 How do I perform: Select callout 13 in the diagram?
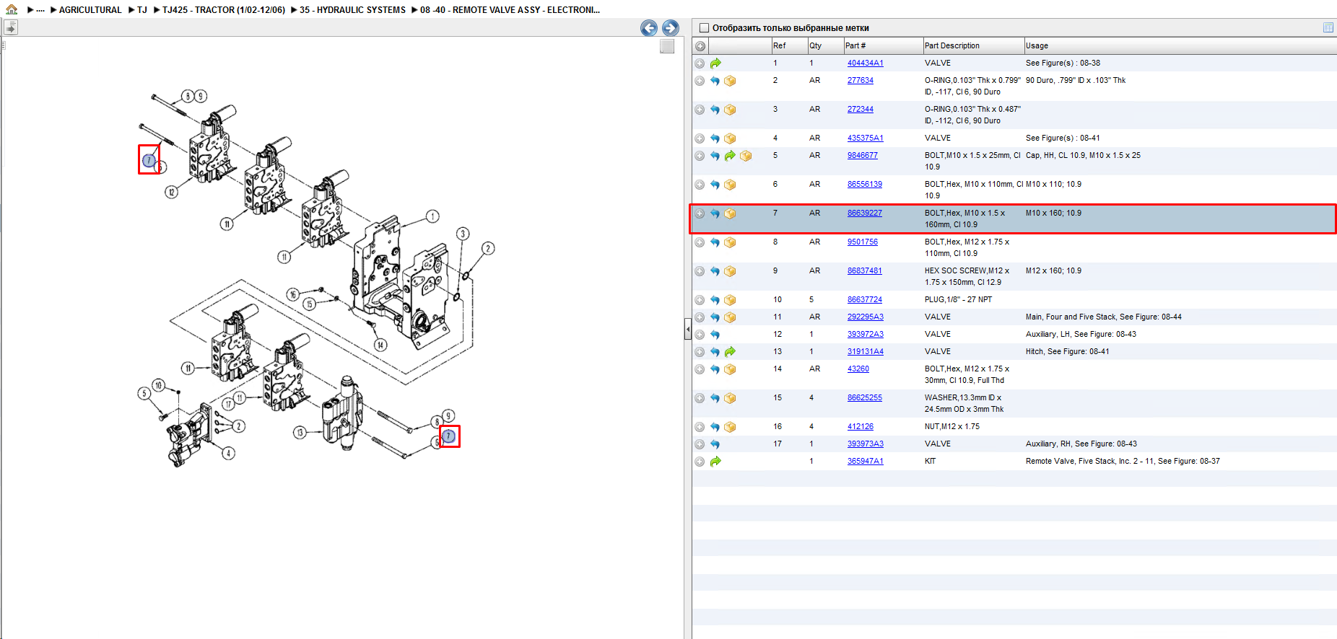coord(300,433)
